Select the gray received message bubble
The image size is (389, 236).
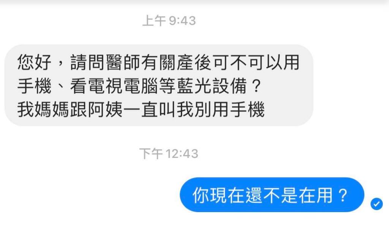coord(159,85)
